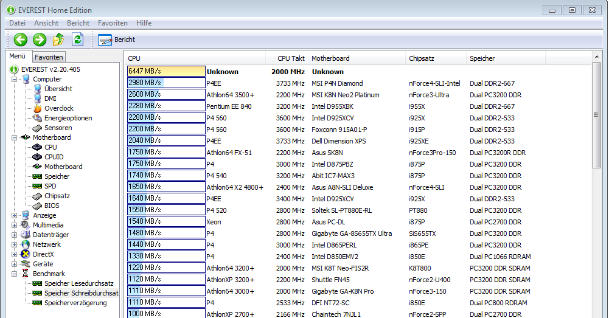Expand the Netzwerk tree node
This screenshot has height=318, width=609.
[x=15, y=244]
